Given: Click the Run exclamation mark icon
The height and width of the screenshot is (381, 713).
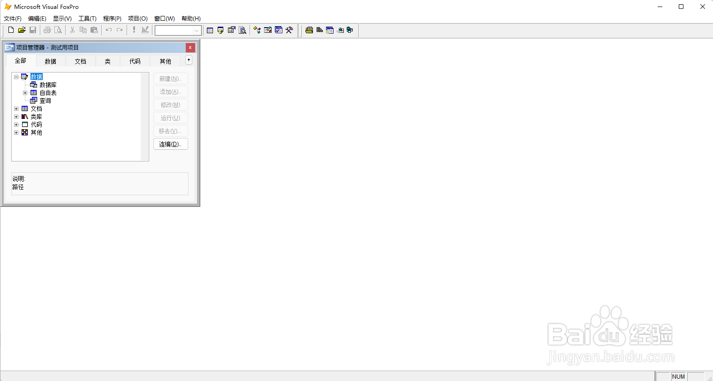Looking at the screenshot, I should tap(134, 30).
